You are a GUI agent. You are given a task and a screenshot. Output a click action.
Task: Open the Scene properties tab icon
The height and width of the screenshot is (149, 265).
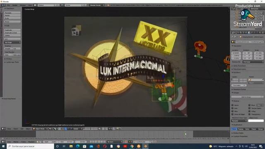pyautogui.click(x=243, y=32)
